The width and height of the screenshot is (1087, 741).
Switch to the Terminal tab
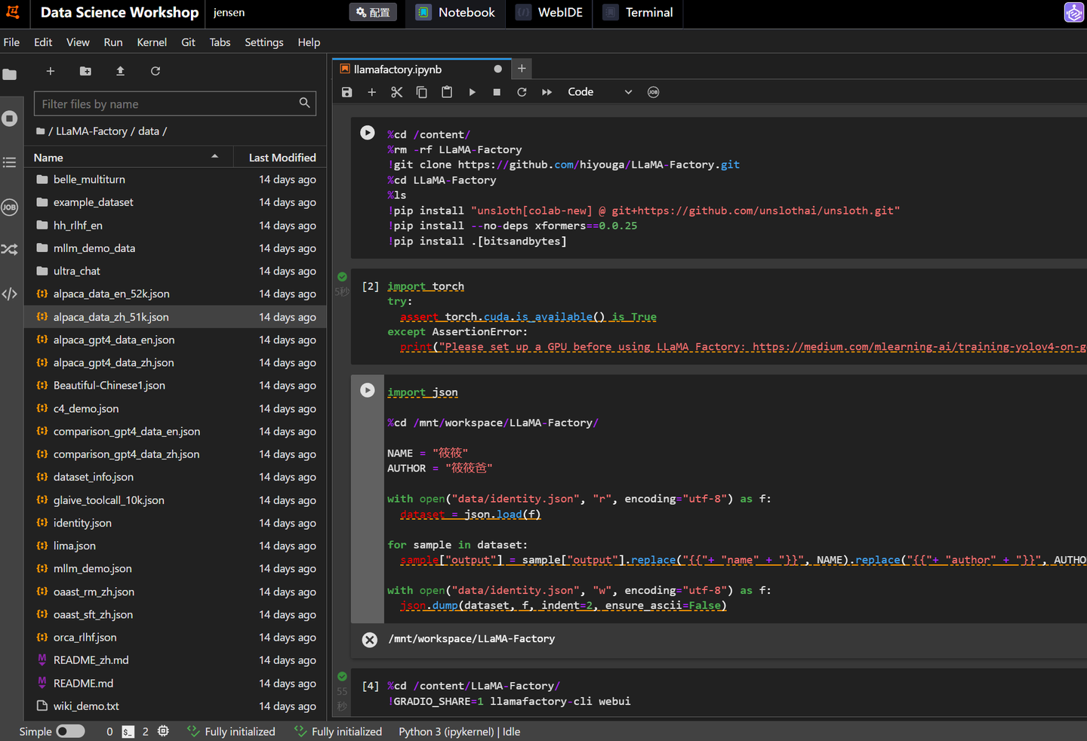click(648, 13)
